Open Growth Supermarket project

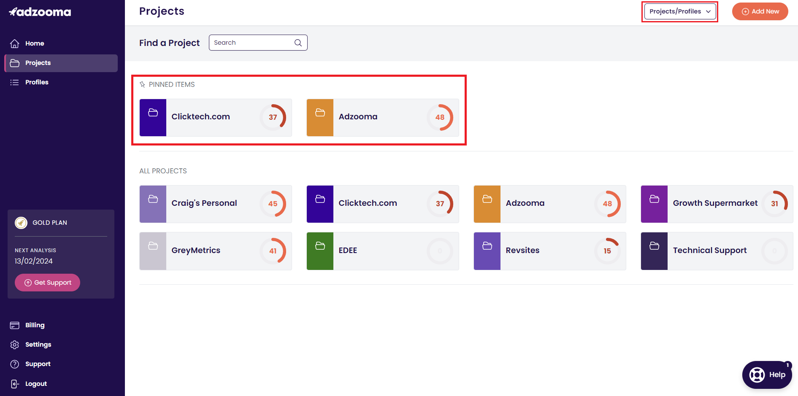click(715, 203)
